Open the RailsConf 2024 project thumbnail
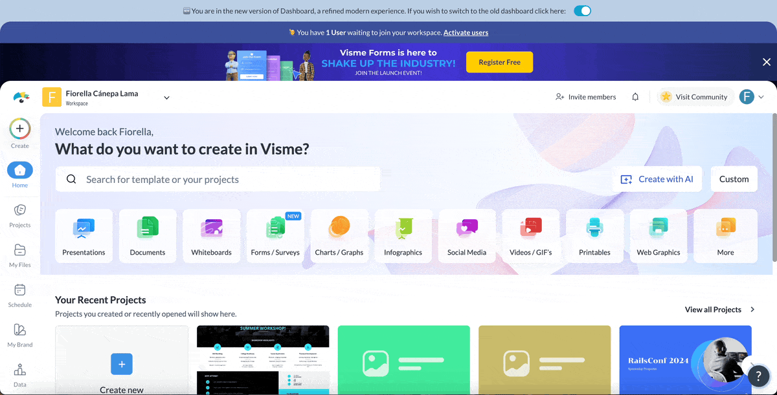 pyautogui.click(x=685, y=359)
